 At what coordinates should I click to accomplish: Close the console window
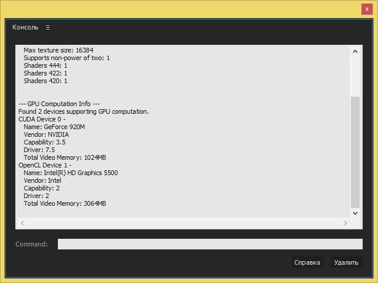(x=367, y=9)
